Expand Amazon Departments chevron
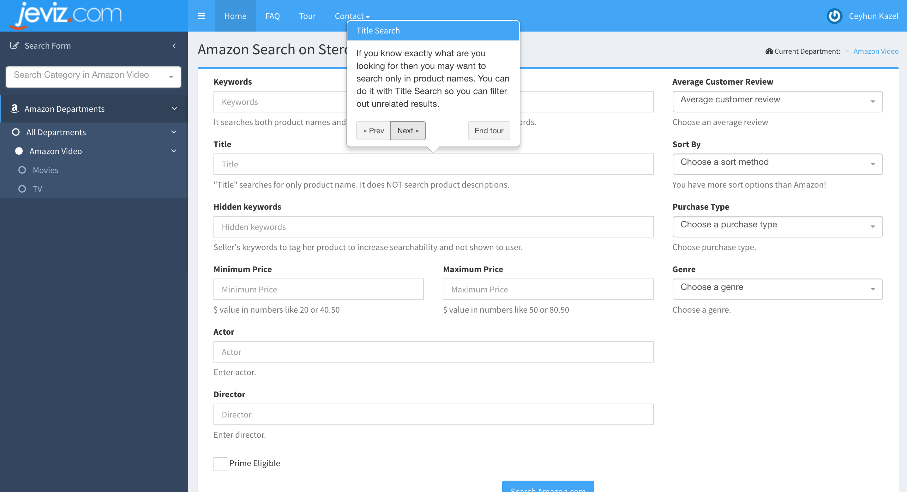Viewport: 907px width, 492px height. coord(174,108)
